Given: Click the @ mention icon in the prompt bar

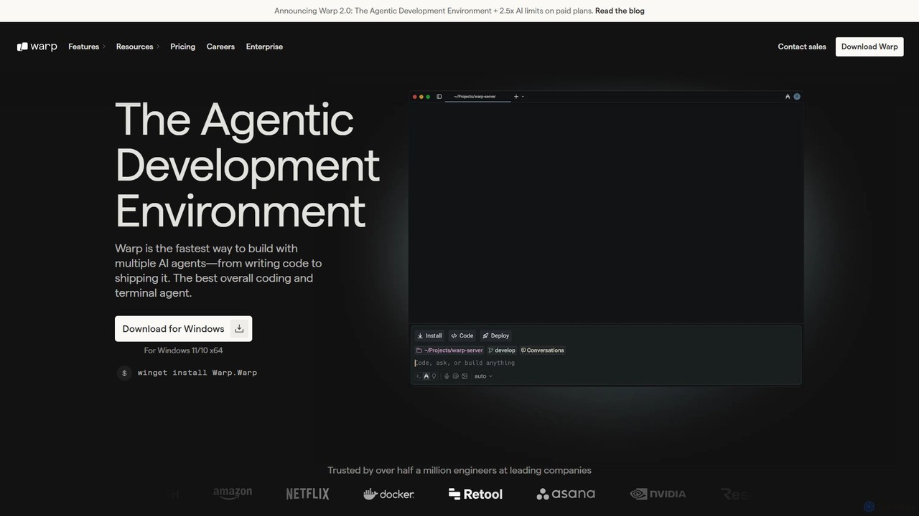Looking at the screenshot, I should coord(455,376).
